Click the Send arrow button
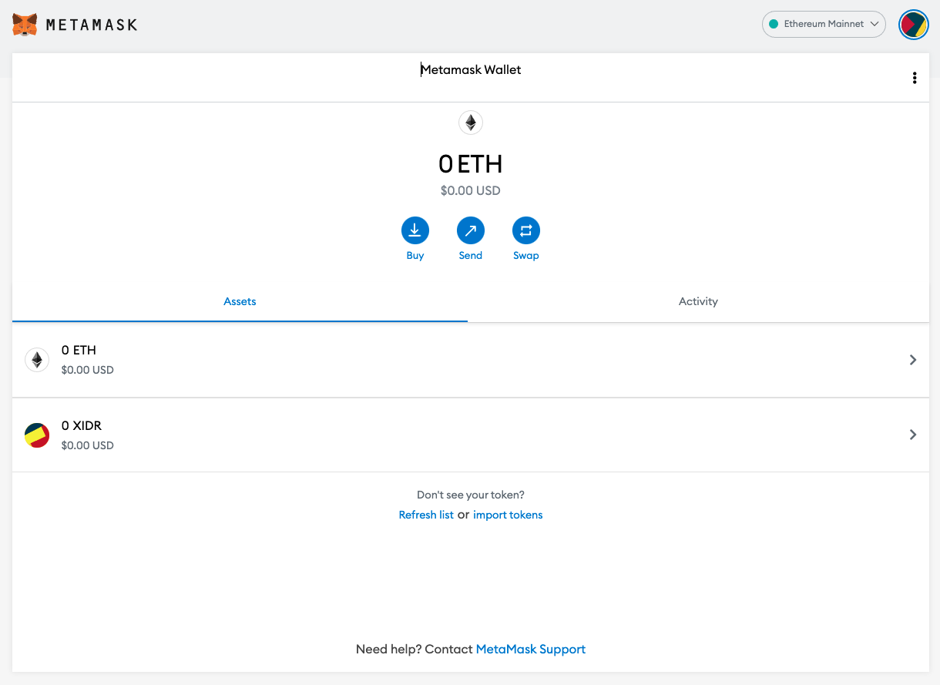Screen dimensions: 940x685 pyautogui.click(x=471, y=230)
